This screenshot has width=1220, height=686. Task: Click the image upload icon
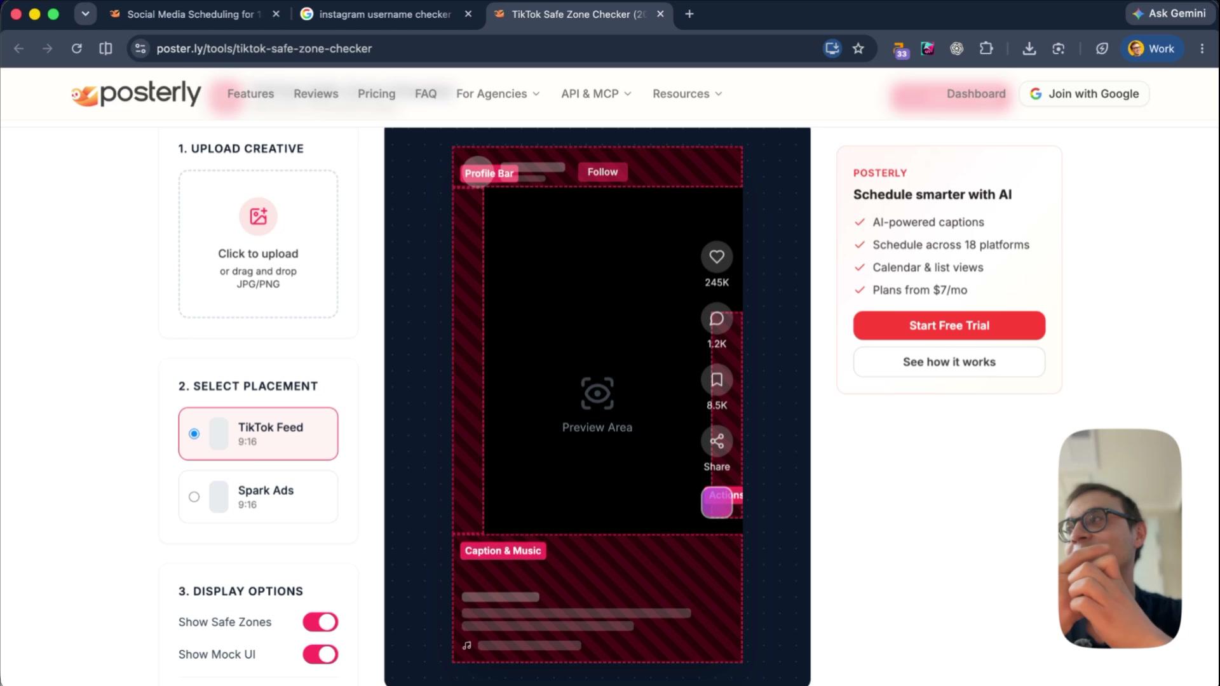[x=258, y=217]
